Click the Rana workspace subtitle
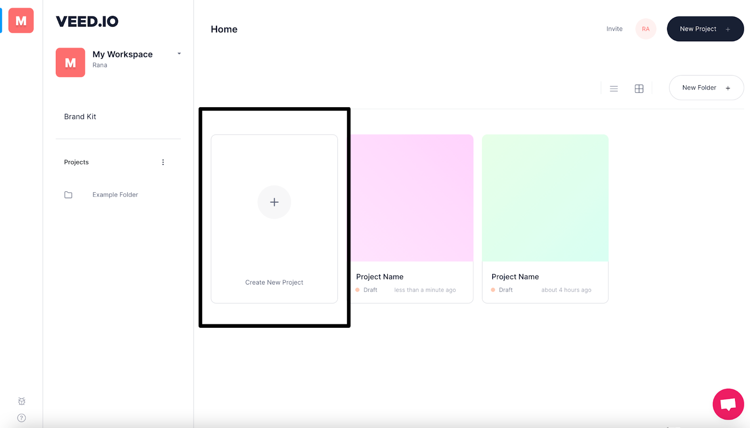This screenshot has height=428, width=750. click(100, 65)
